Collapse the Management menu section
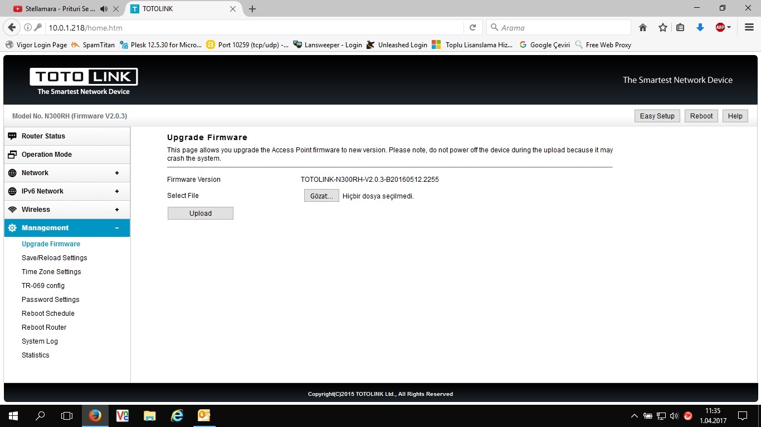This screenshot has height=427, width=761. point(116,228)
